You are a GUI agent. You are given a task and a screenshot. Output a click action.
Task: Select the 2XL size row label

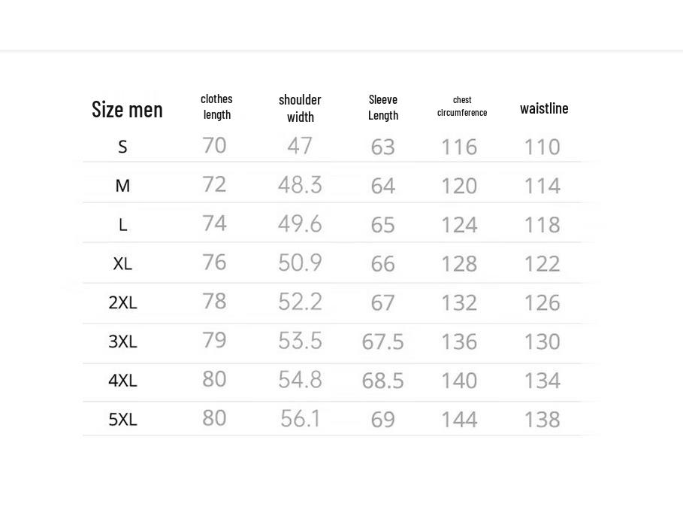click(x=122, y=302)
